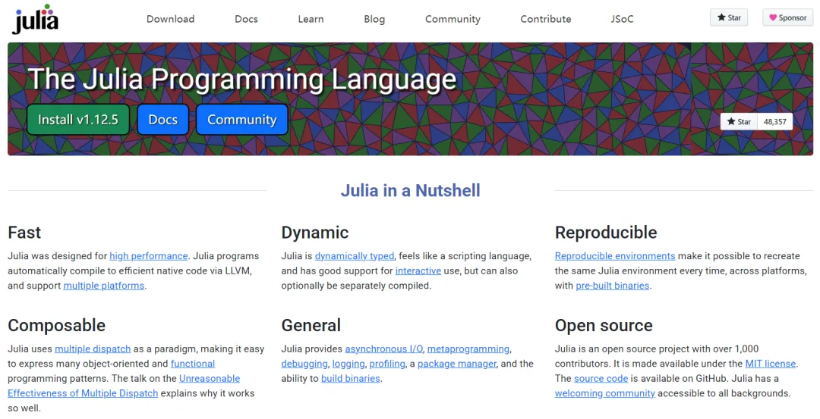Go to the Learn page
This screenshot has width=820, height=419.
311,19
